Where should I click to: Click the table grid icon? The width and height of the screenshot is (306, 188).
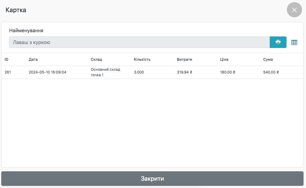pyautogui.click(x=294, y=43)
